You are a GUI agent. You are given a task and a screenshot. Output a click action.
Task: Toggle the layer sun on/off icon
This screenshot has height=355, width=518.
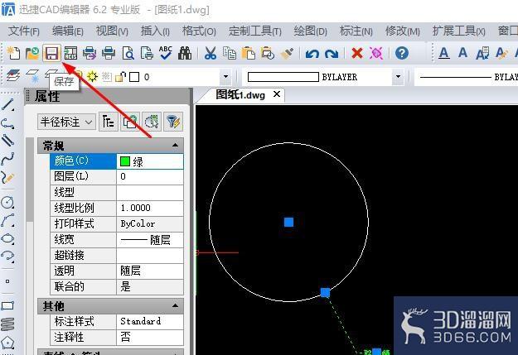(92, 76)
